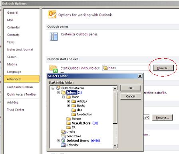Collapse the Inbox tree node
Image resolution: width=179 pixels, height=154 pixels.
coord(58,93)
